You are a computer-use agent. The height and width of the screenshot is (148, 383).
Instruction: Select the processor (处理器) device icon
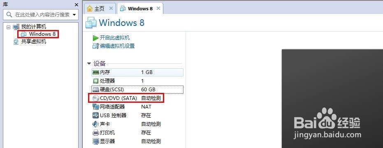pyautogui.click(x=95, y=81)
